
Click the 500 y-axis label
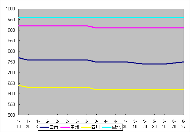pyautogui.click(x=11, y=115)
